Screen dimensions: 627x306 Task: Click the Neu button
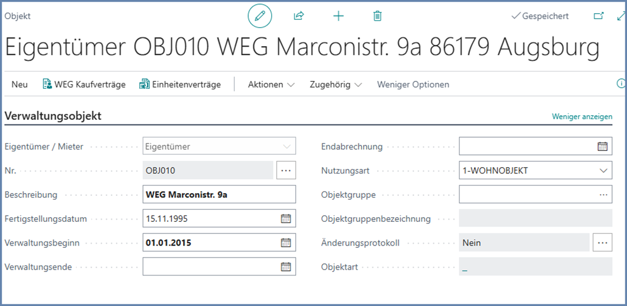tap(20, 85)
